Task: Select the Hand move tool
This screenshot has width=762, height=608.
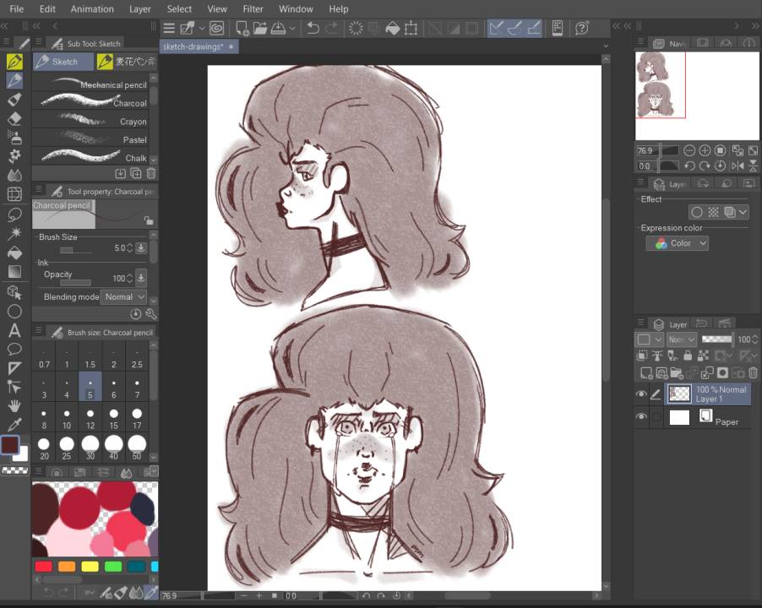Action: coord(14,406)
